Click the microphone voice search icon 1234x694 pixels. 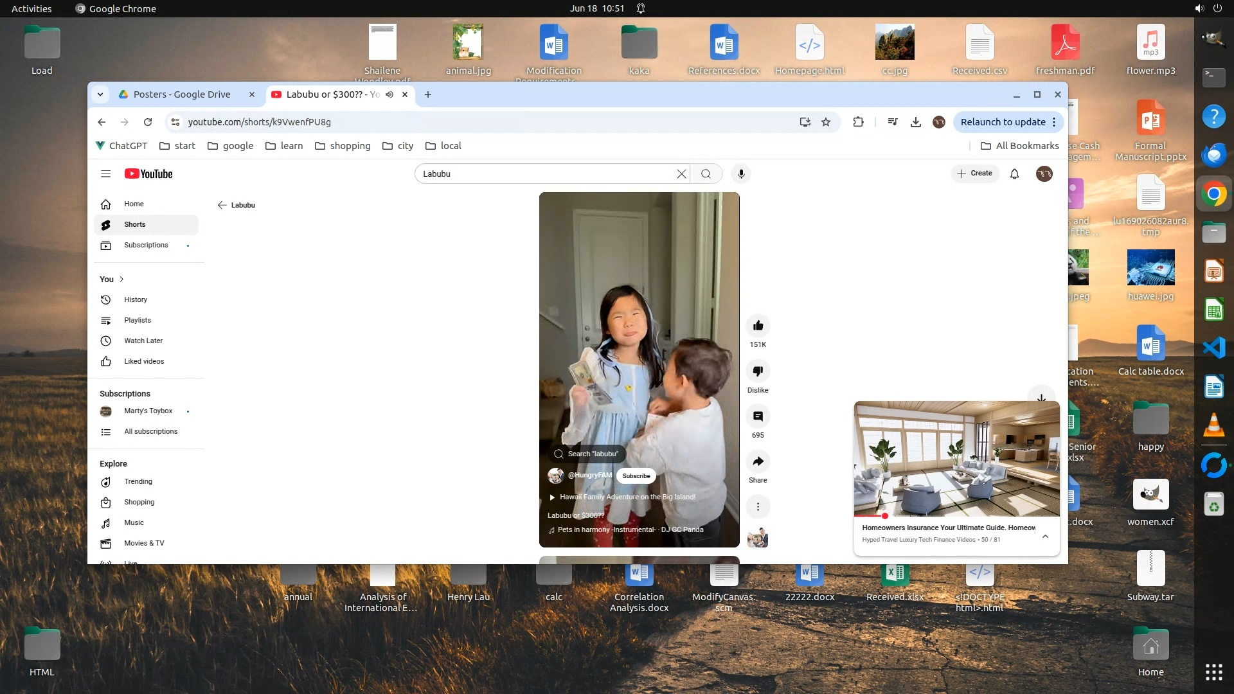741,173
